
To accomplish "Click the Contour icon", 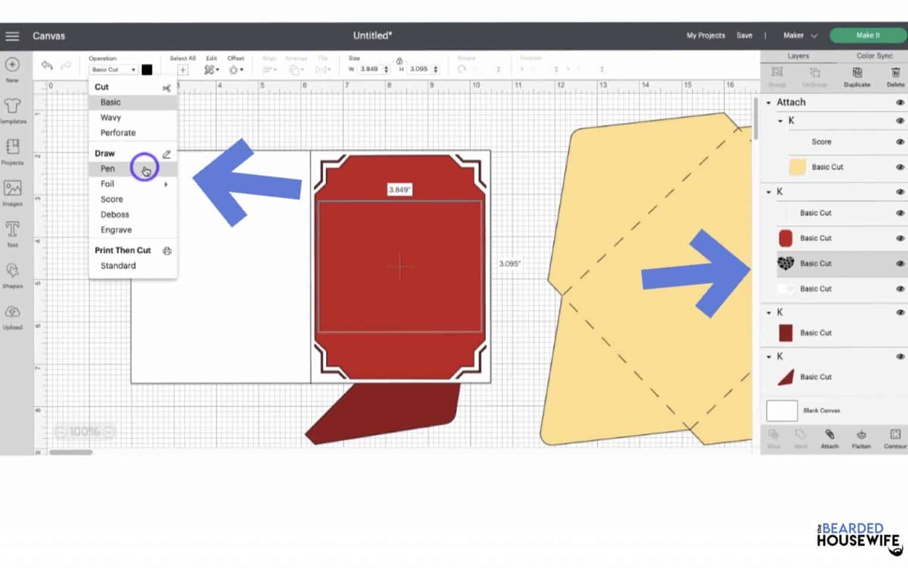I will (895, 438).
